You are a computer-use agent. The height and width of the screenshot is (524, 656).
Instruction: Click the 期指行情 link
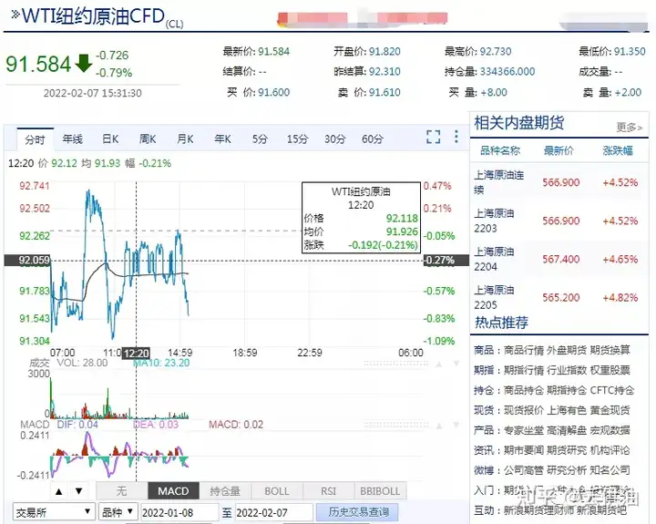point(523,370)
